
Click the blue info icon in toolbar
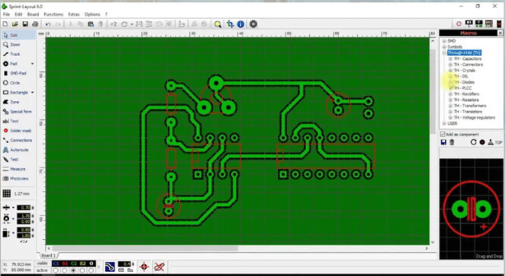click(x=241, y=24)
